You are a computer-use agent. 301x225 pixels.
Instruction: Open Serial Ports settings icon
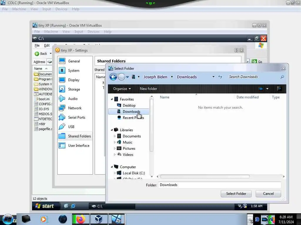tap(62, 117)
